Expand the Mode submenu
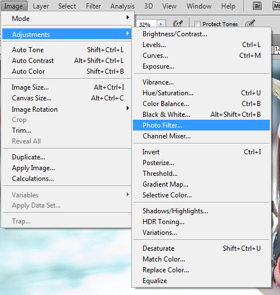The image size is (280, 295). coord(67,18)
